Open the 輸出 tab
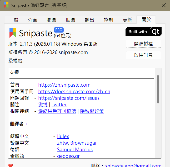The image size is (170, 167). coord(89,20)
